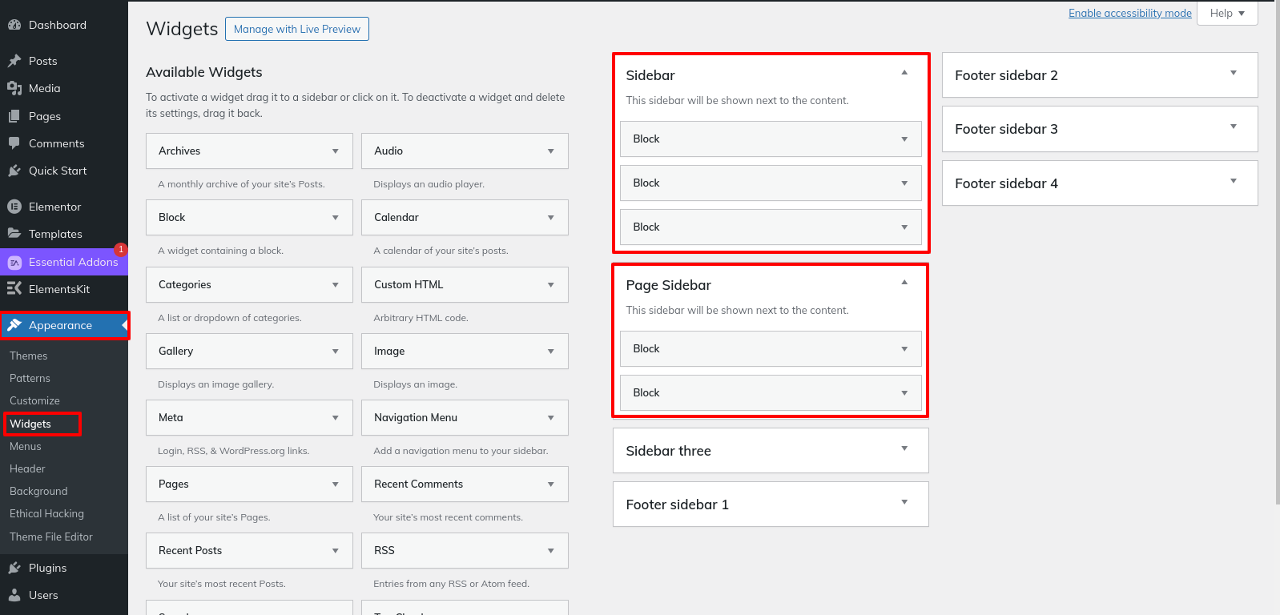The image size is (1280, 615).
Task: Open the Archives widget dropdown
Action: (336, 151)
